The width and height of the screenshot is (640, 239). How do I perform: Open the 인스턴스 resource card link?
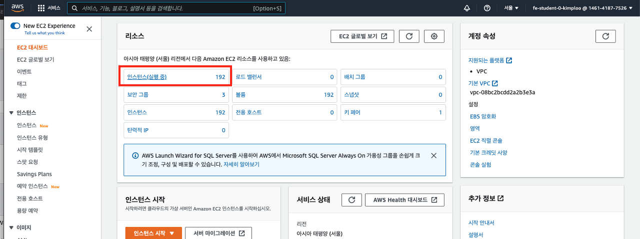[137, 112]
